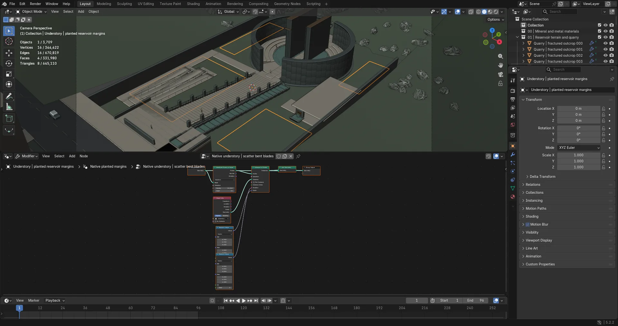This screenshot has height=326, width=618.
Task: Open the Render menu
Action: click(x=35, y=4)
